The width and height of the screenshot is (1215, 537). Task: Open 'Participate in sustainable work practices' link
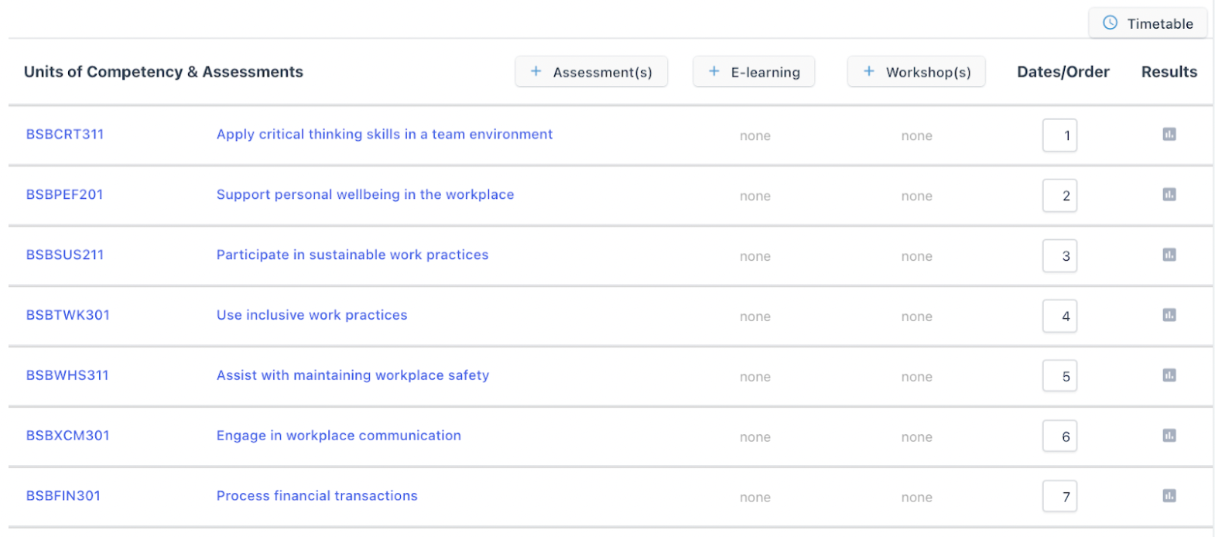click(352, 255)
